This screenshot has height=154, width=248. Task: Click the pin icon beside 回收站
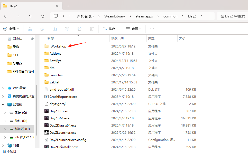click(x=32, y=39)
